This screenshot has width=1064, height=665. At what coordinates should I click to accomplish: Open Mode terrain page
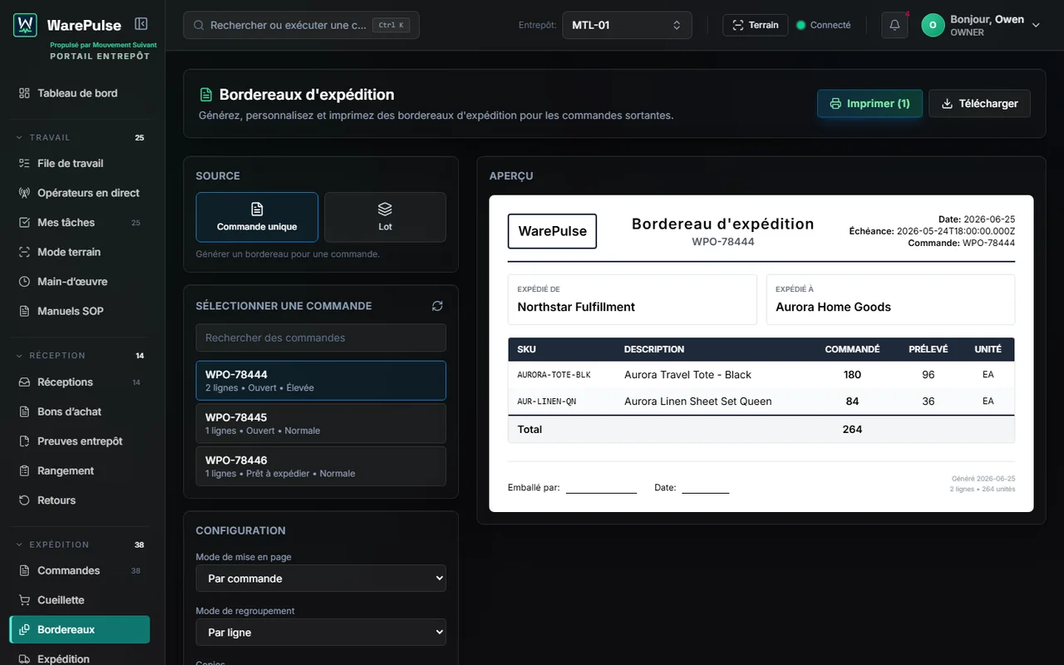coord(80,252)
